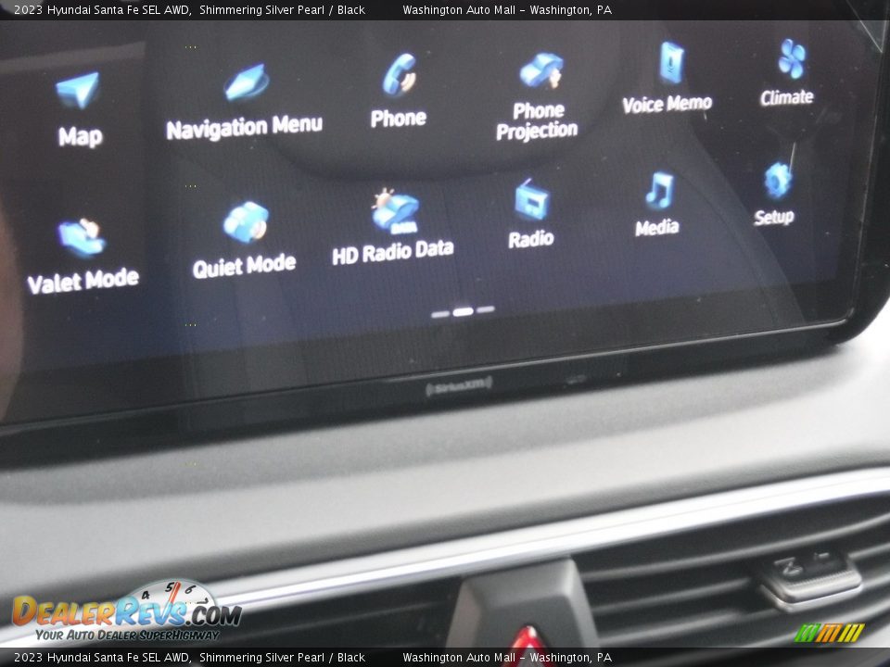
Task: Open the Radio app
Action: coord(531,201)
